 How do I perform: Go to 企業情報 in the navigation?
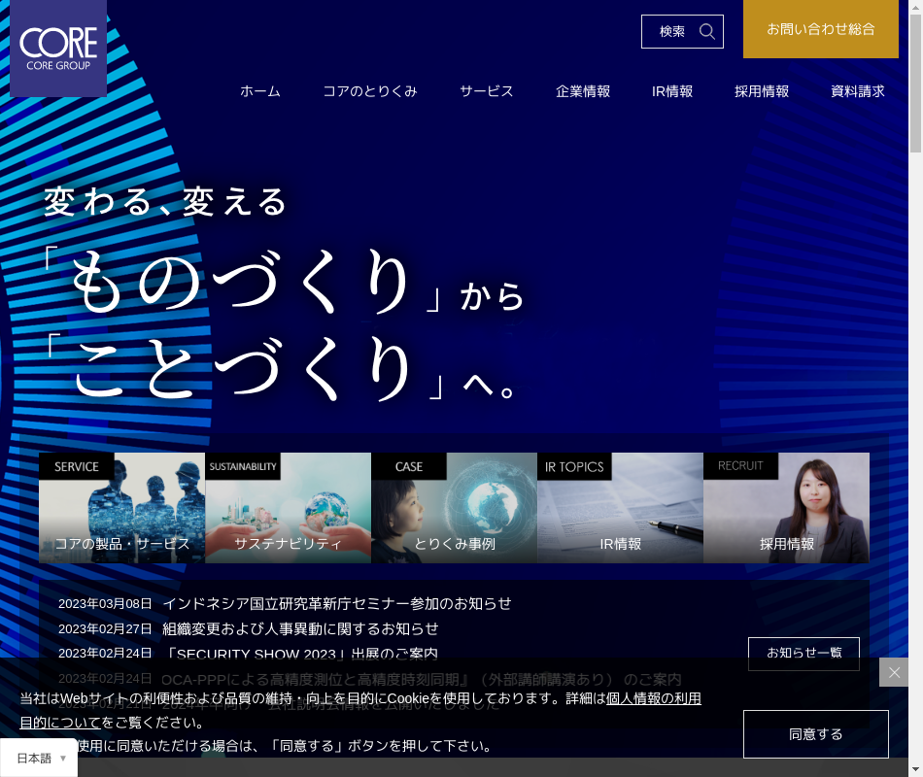tap(583, 91)
